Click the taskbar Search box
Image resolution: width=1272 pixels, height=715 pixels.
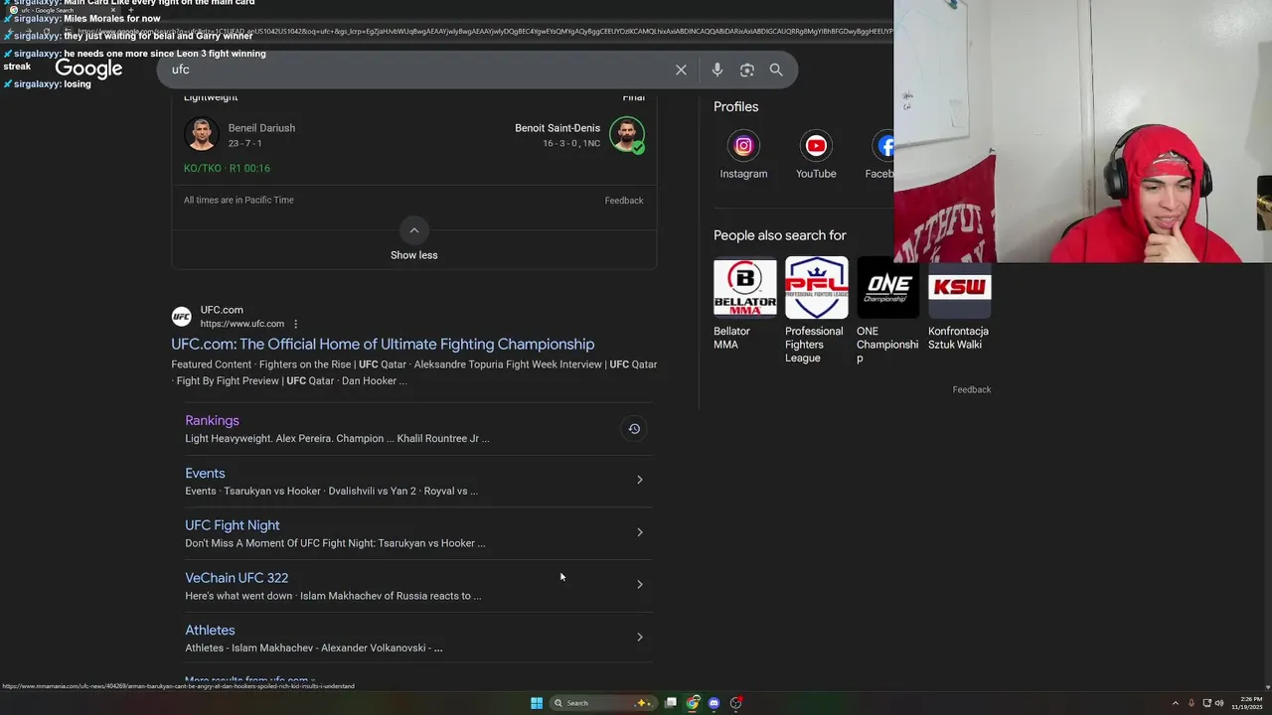tap(602, 703)
